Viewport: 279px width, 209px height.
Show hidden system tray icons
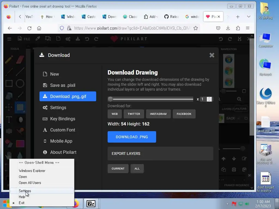coord(228,204)
